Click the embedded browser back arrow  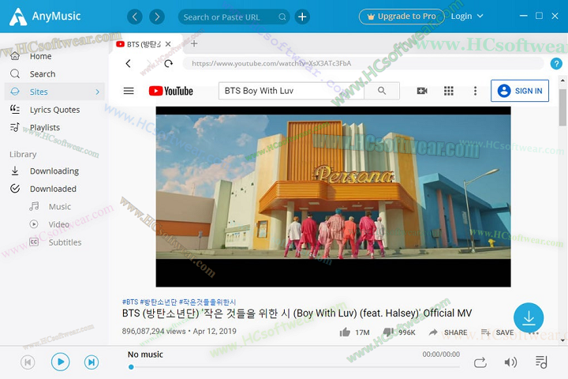pyautogui.click(x=129, y=63)
